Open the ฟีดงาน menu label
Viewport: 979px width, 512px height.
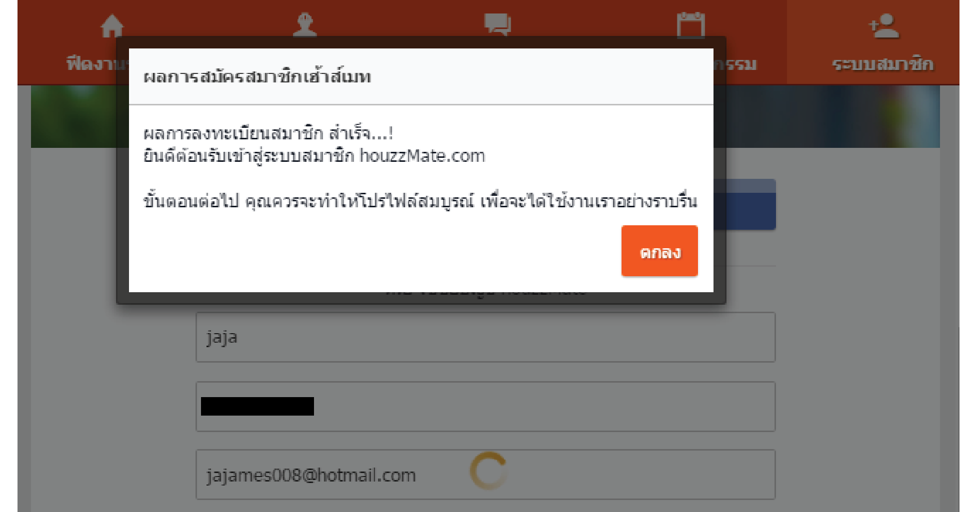click(x=97, y=64)
